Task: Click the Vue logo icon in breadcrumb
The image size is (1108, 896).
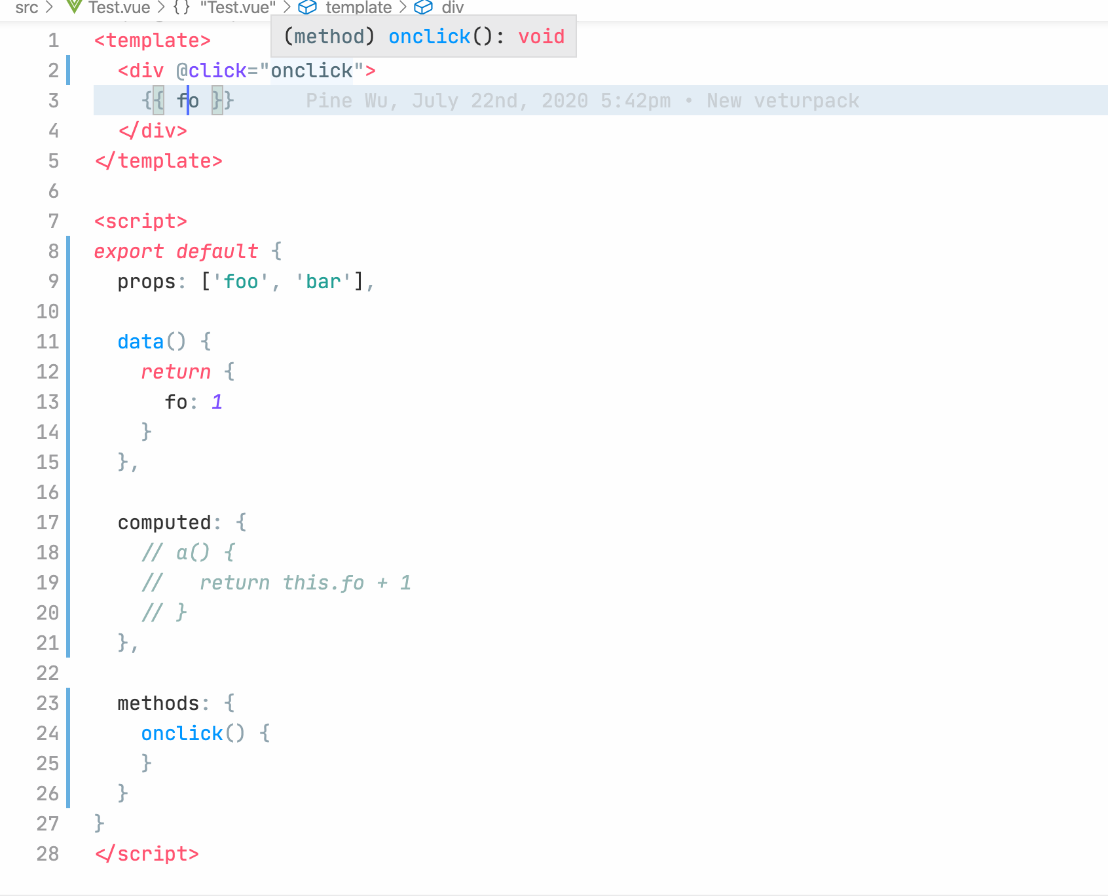Action: (x=74, y=7)
